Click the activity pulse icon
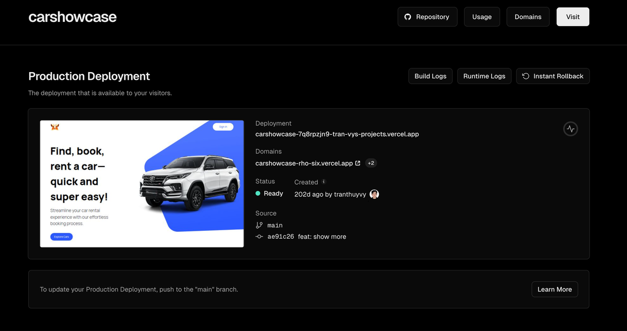The width and height of the screenshot is (627, 331). click(x=570, y=128)
